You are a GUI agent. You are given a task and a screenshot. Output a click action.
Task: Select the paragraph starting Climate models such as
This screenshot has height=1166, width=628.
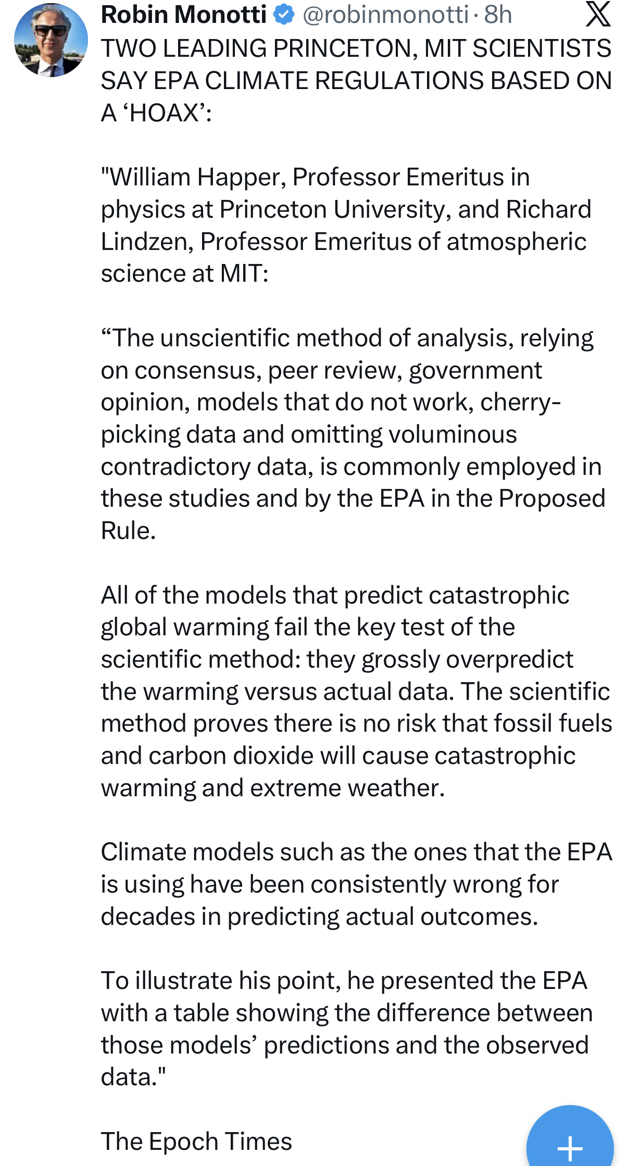(x=357, y=884)
